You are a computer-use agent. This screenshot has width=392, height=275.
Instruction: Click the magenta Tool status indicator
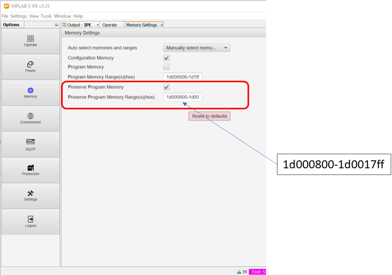click(x=258, y=272)
